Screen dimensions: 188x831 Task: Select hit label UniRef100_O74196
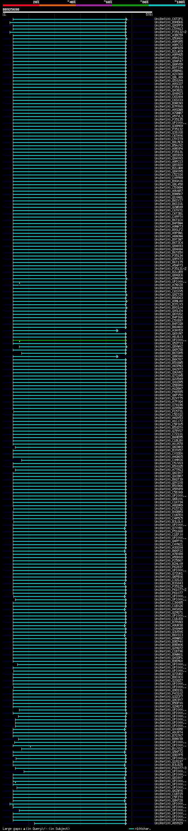coord(169,405)
